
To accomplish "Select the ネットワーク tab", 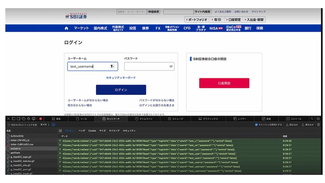I will 111,119.
